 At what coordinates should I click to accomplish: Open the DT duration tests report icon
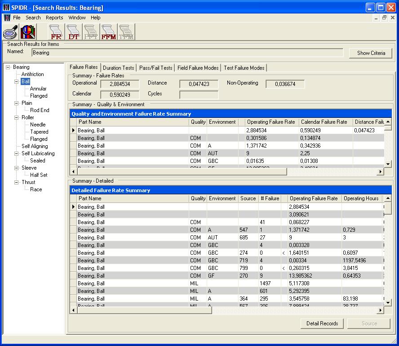[x=74, y=32]
